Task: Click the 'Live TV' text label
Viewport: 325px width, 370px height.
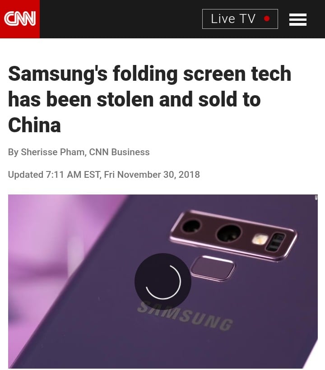Action: point(233,19)
